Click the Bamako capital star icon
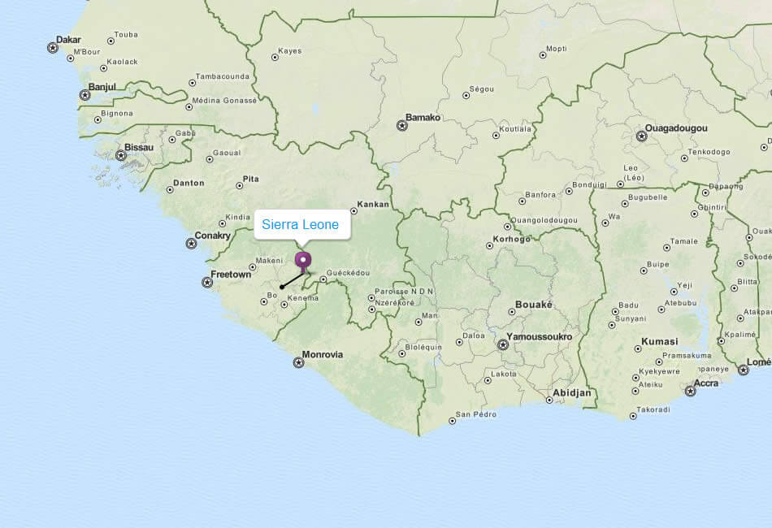Screen dimensions: 772x528 [x=401, y=125]
